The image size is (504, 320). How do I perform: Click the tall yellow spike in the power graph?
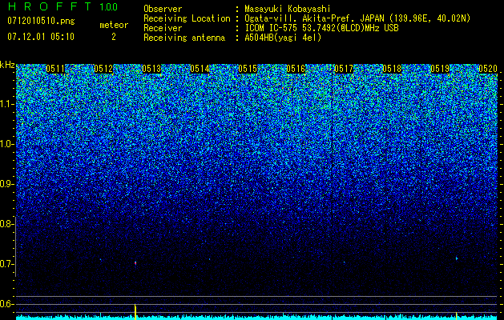135,312
